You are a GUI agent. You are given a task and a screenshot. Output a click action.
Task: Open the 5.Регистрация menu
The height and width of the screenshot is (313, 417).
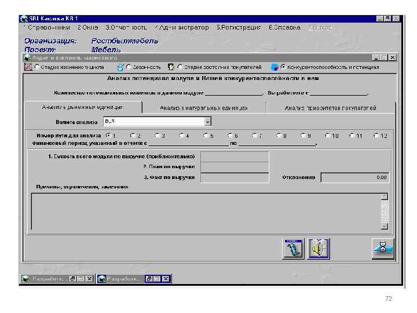pos(239,27)
